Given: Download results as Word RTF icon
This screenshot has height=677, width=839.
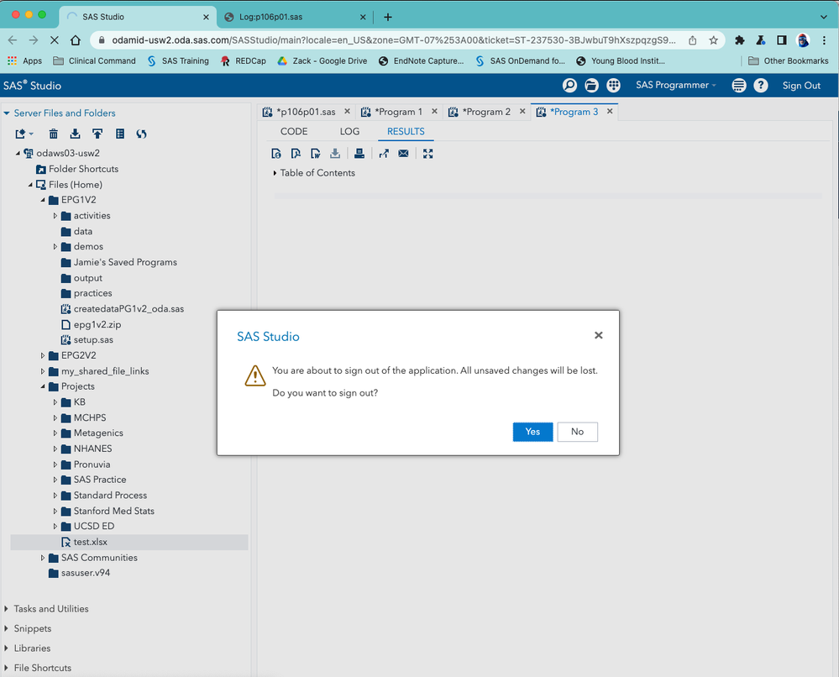Looking at the screenshot, I should coord(315,154).
